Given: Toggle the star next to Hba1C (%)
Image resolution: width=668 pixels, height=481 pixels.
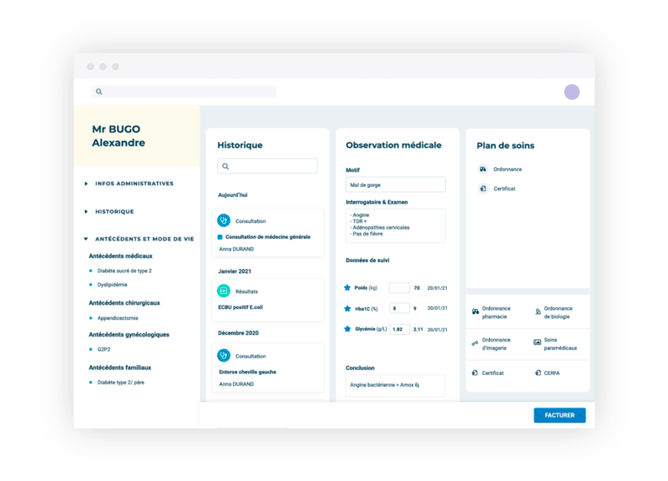Looking at the screenshot, I should click(347, 308).
